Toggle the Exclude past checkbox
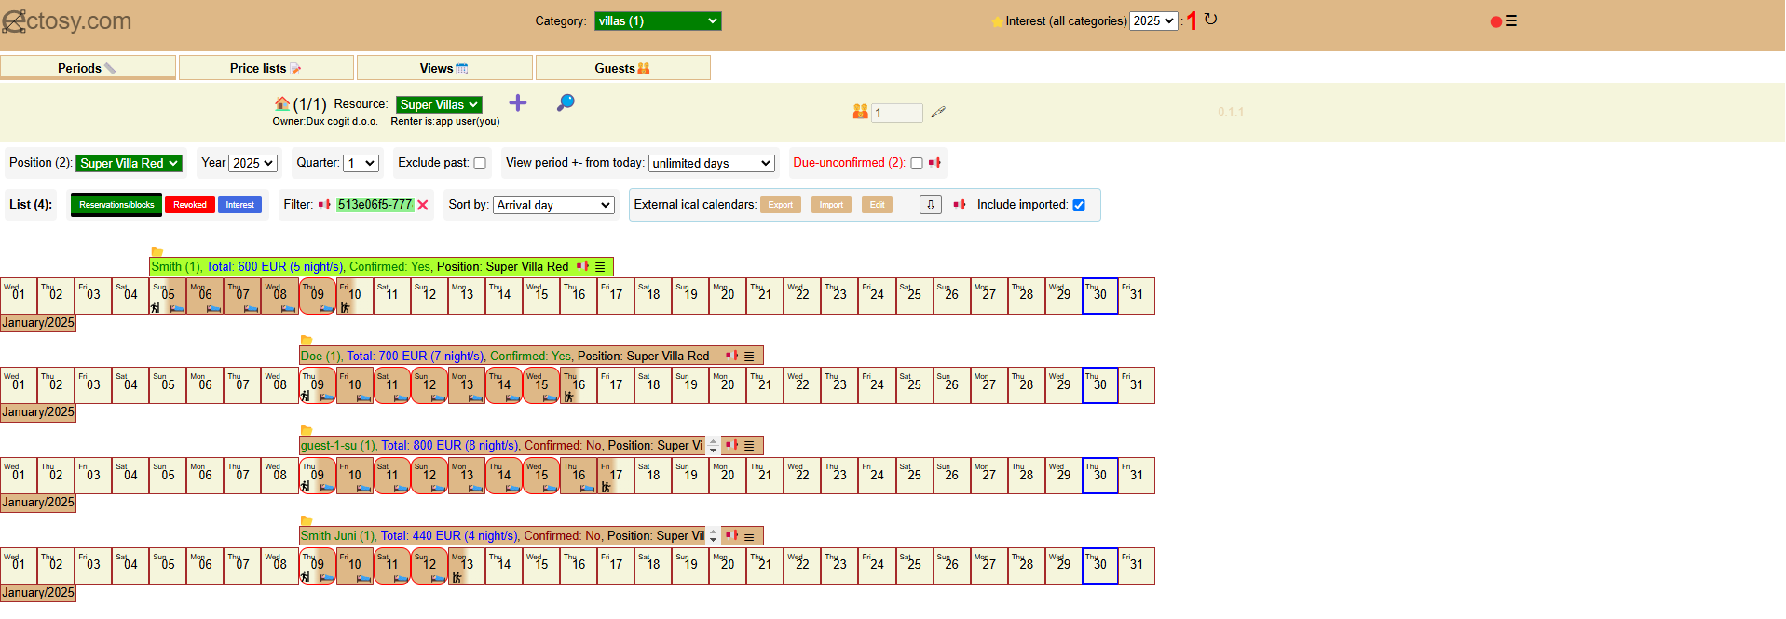 480,164
